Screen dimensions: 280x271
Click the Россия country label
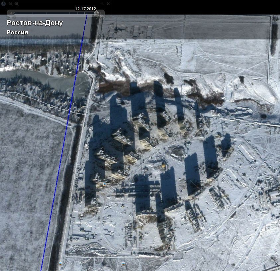17,32
